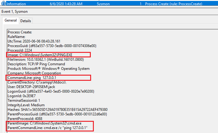Click the event ID '1' cell
Screen dimensions: 218x133
pyautogui.click(x=141, y=4)
